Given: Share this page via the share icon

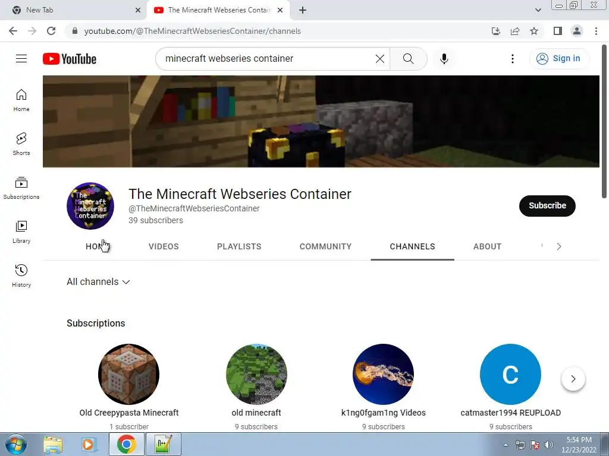Looking at the screenshot, I should (x=515, y=31).
